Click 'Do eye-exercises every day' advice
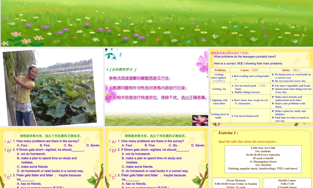The height and width of the screenshot is (188, 313). [289, 81]
